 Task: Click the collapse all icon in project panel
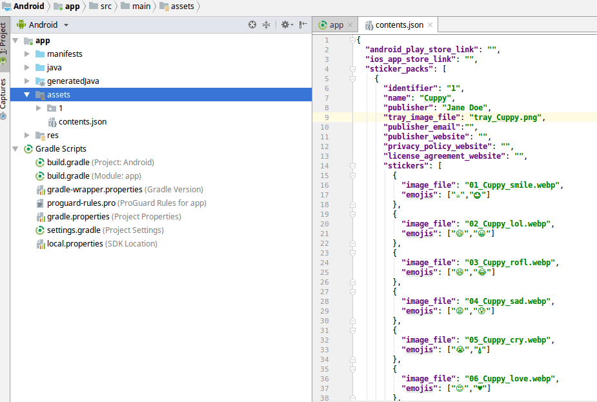266,25
